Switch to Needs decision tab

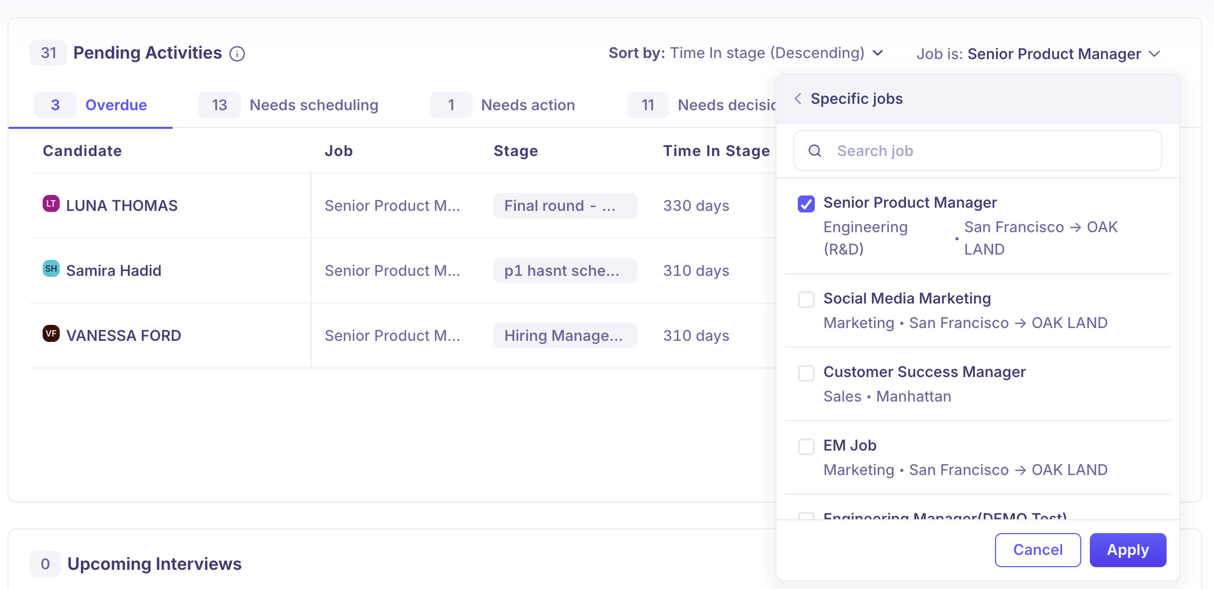(701, 105)
